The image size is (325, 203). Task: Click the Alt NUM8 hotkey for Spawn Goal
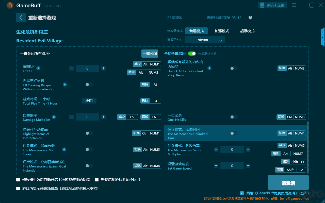[x=147, y=166]
